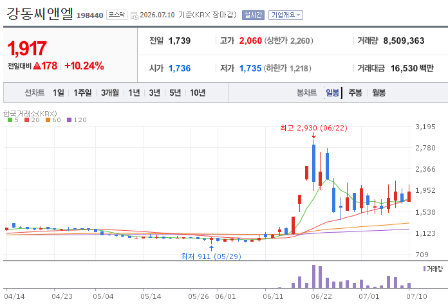Click the 거래대금 value 16,530 백만
This screenshot has height=306, width=448.
coord(412,69)
